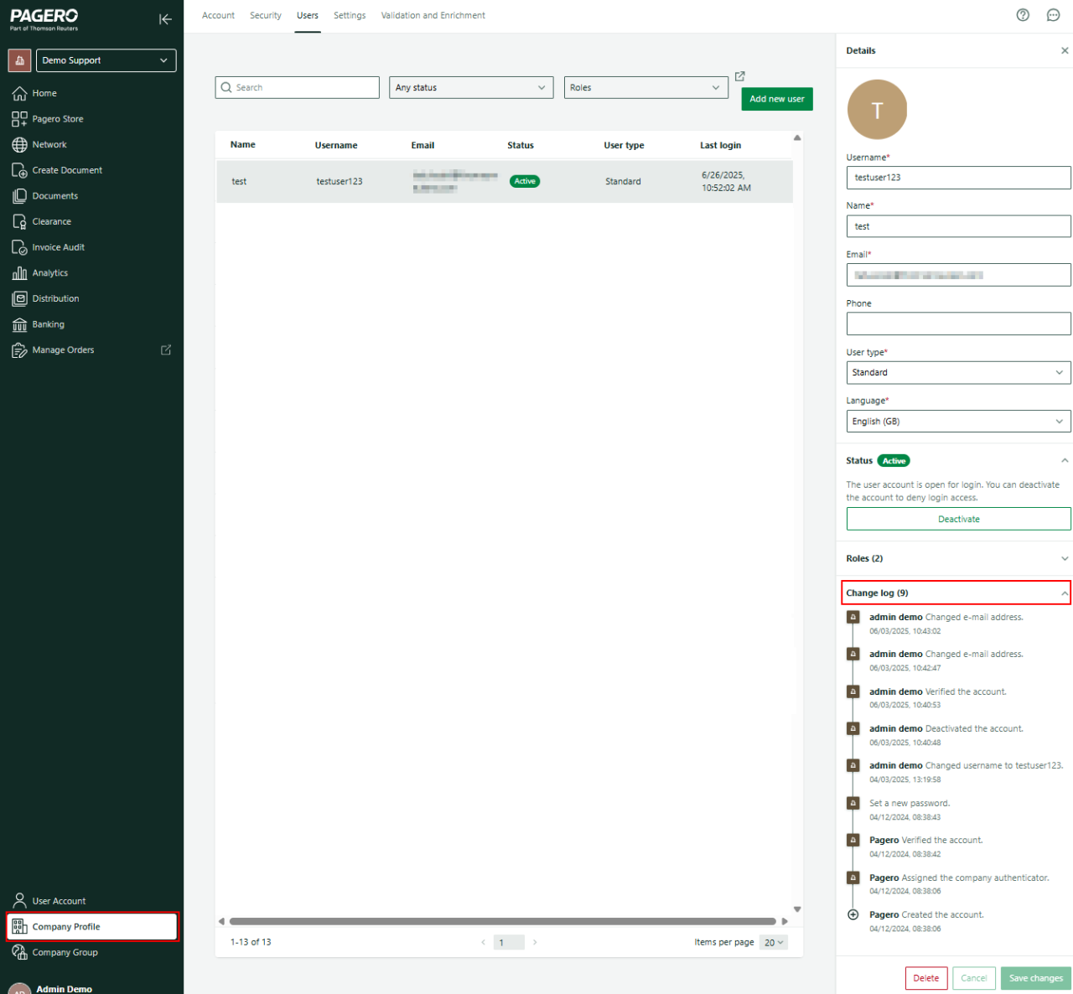This screenshot has height=994, width=1073.
Task: Switch to Validation and Enrichment tab
Action: coord(433,16)
